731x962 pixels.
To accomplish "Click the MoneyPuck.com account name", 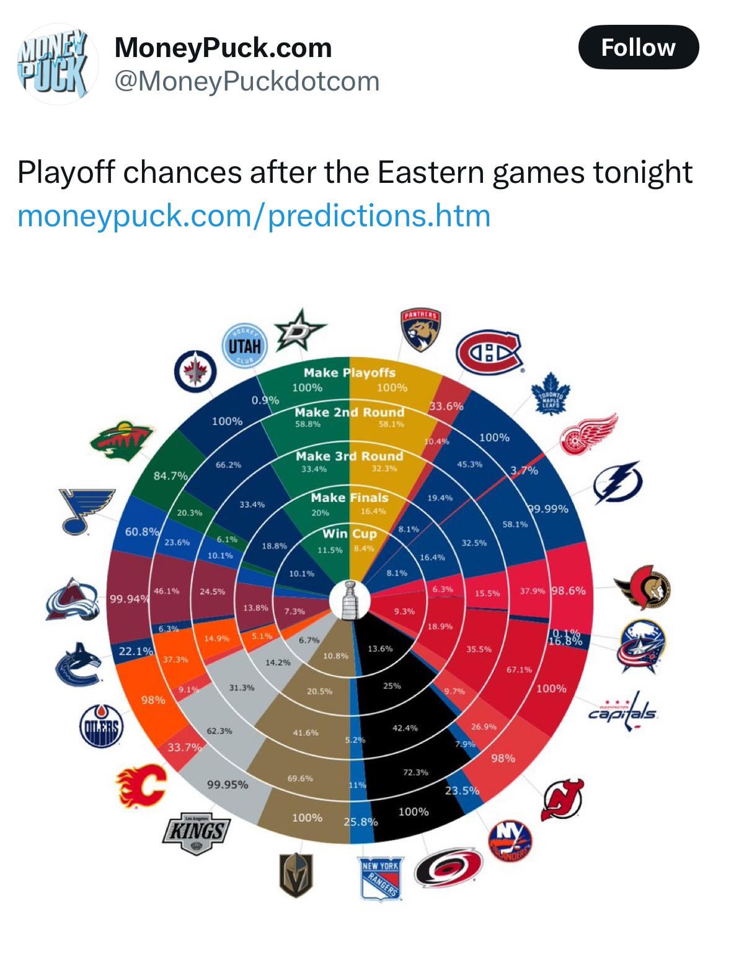I will (223, 48).
